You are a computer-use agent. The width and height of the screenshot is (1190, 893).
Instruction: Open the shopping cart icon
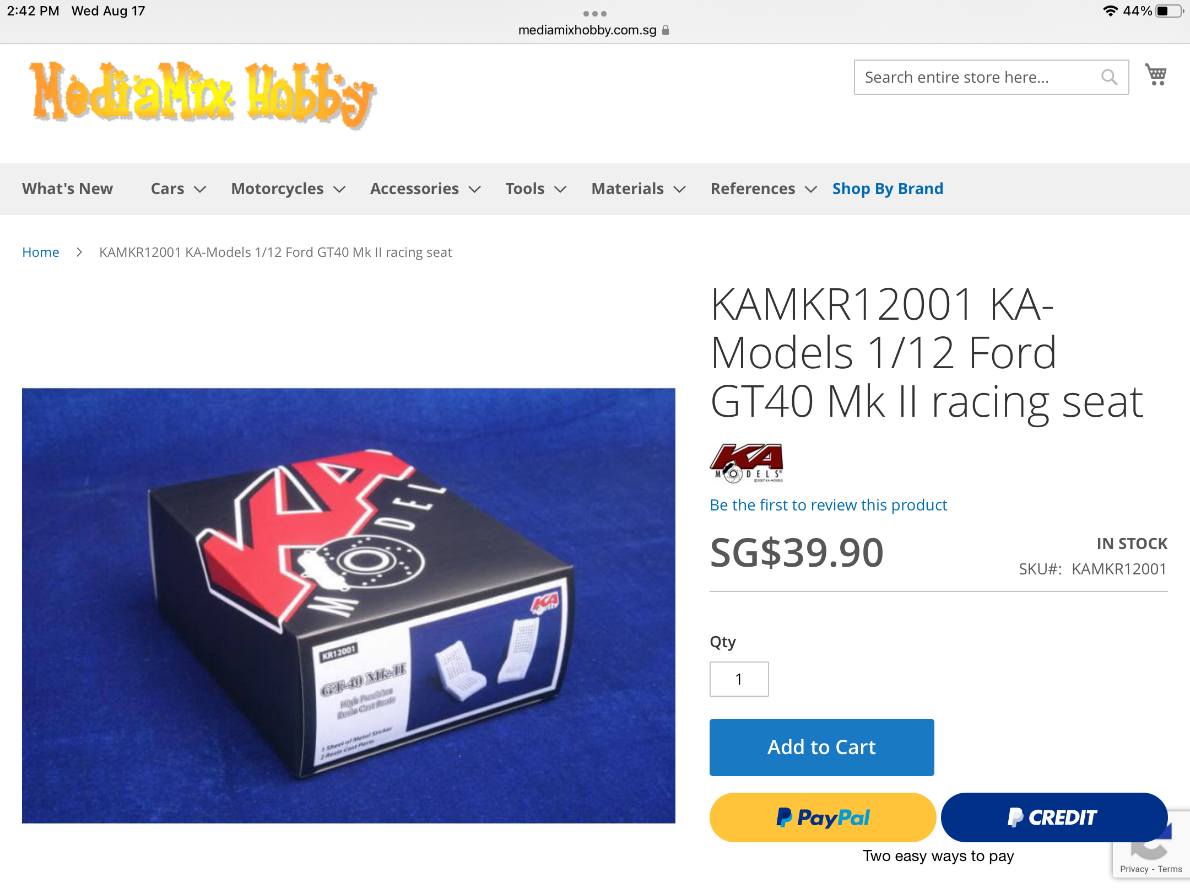[1156, 75]
